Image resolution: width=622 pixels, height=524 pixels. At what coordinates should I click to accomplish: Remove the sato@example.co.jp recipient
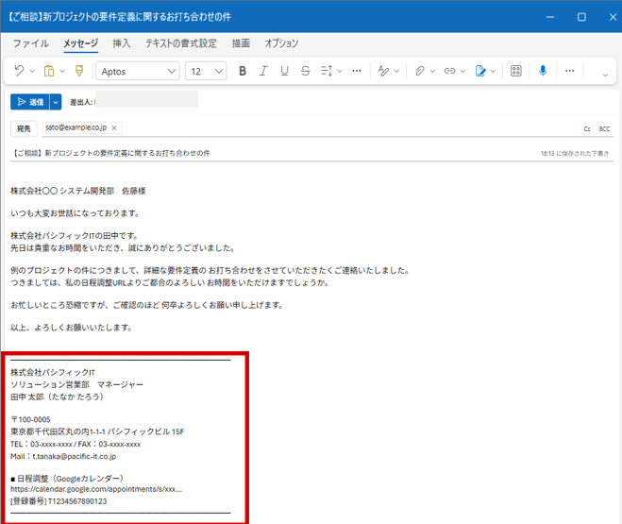click(114, 127)
